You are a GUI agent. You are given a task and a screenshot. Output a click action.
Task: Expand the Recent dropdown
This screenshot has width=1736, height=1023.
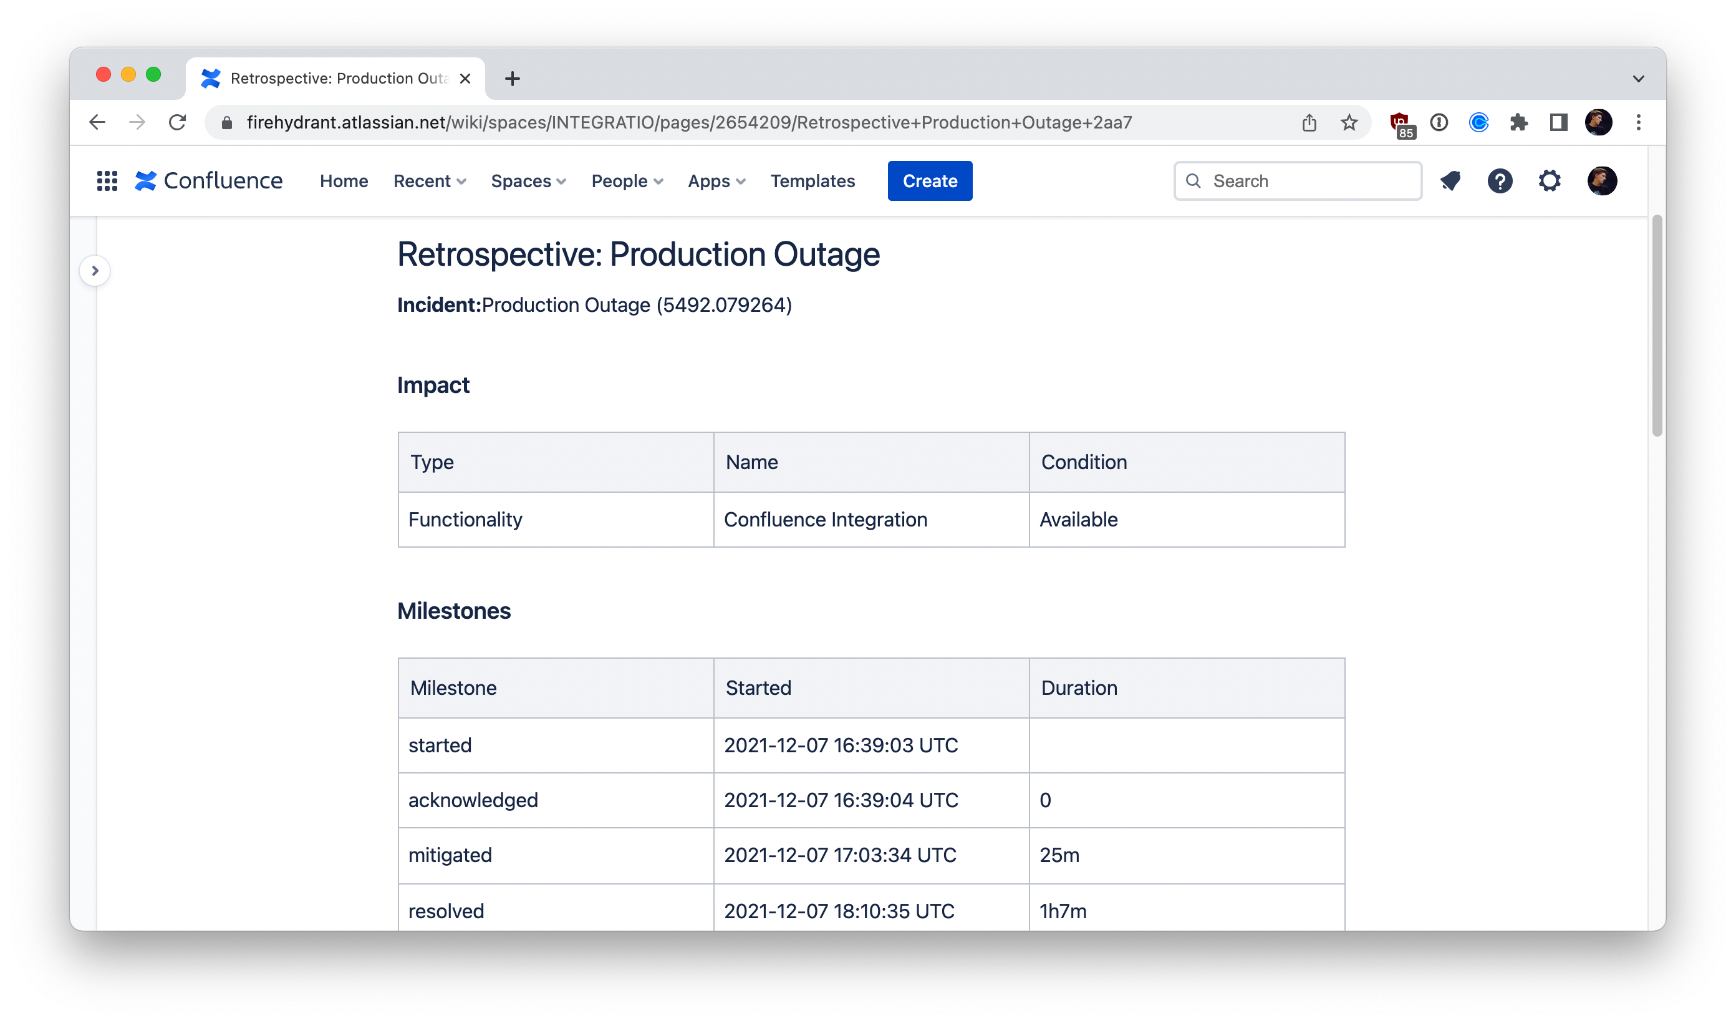[x=430, y=182]
